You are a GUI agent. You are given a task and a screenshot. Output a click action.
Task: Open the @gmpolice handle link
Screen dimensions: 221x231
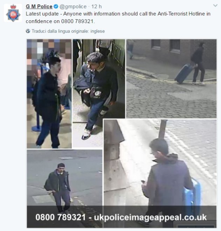(73, 7)
